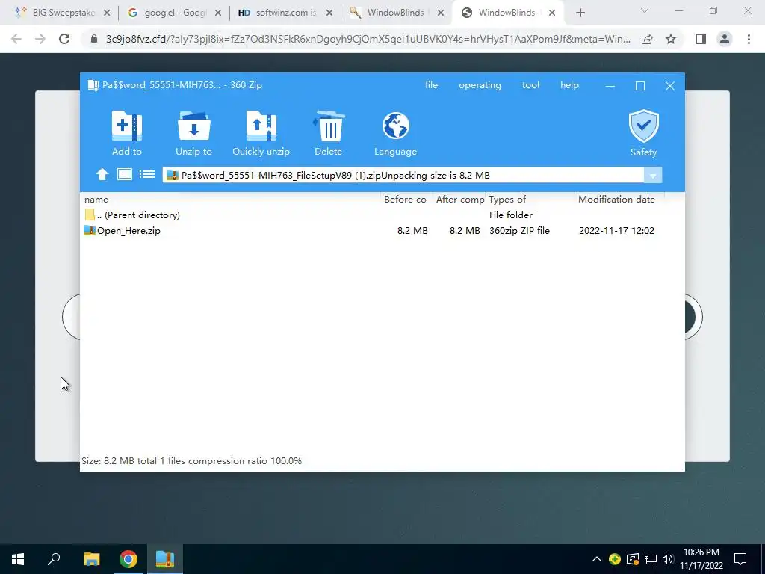Click the Delete trash icon
The image size is (765, 574).
[329, 126]
